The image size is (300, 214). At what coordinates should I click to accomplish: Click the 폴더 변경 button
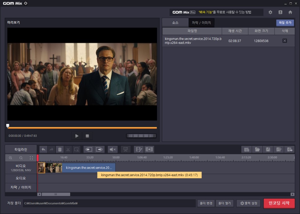[x=206, y=203]
